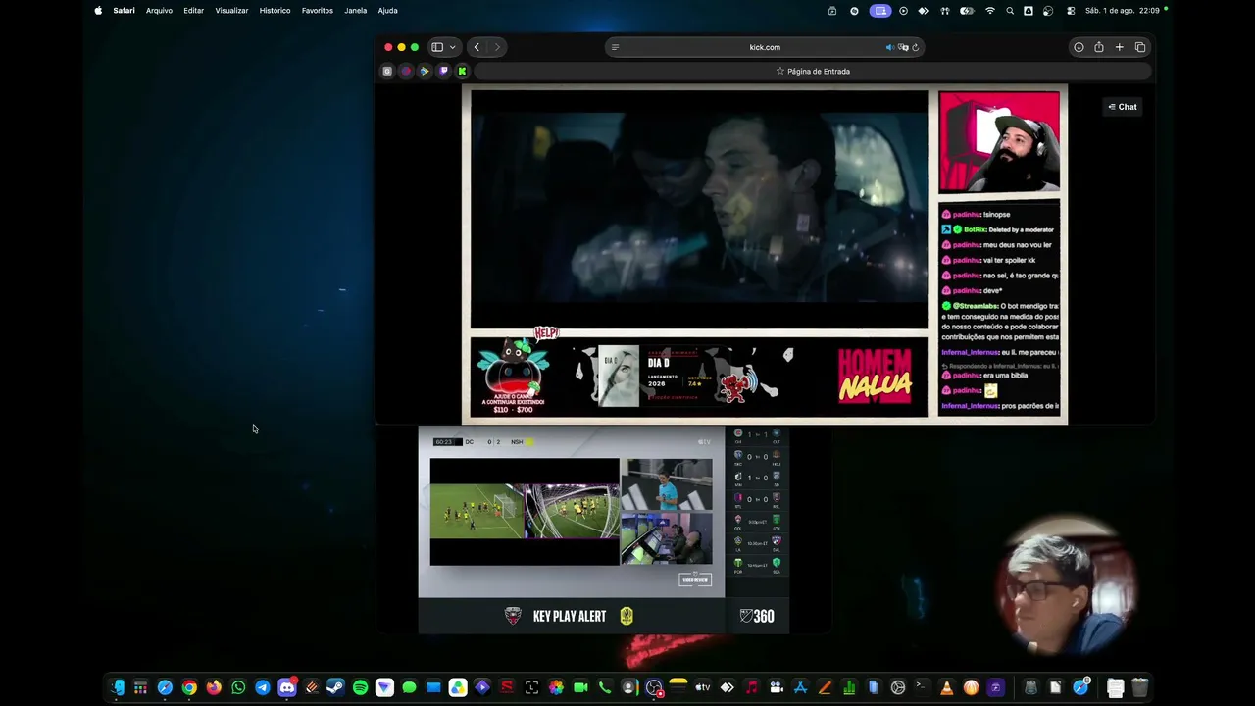This screenshot has height=706, width=1255.
Task: Toggle the Safari sidebar
Action: click(437, 47)
